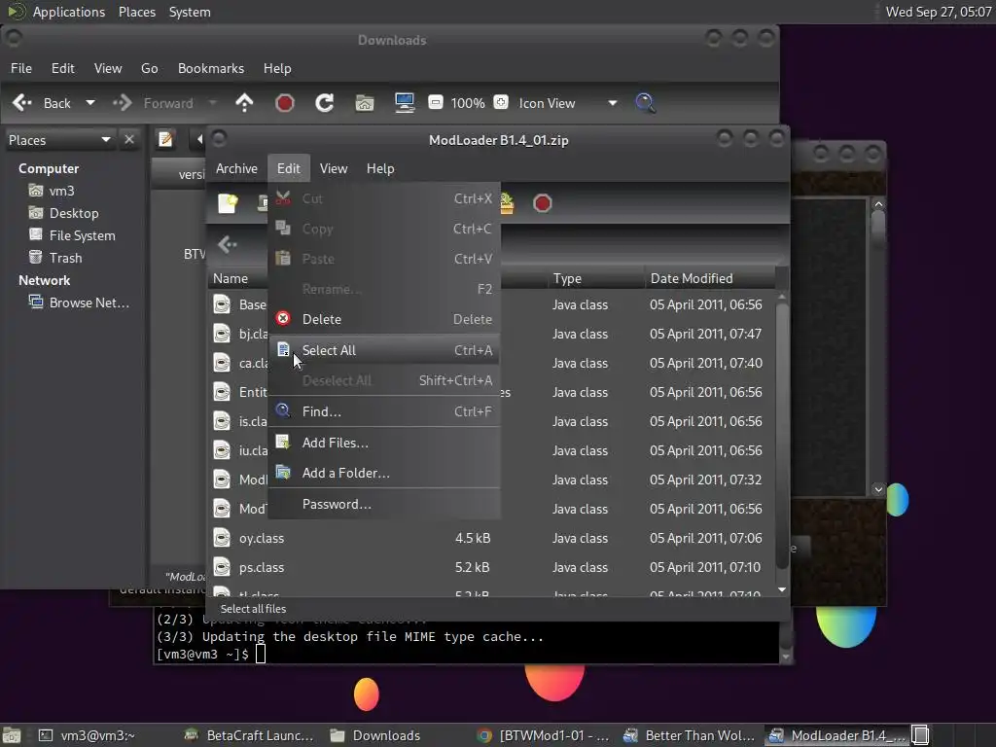Open File System in sidebar
Screen dimensions: 996x747
pos(82,235)
